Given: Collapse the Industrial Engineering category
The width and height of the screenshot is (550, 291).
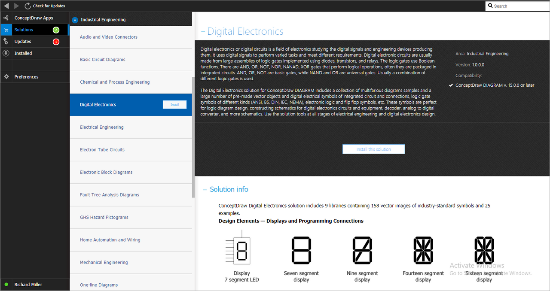Looking at the screenshot, I should click(75, 20).
